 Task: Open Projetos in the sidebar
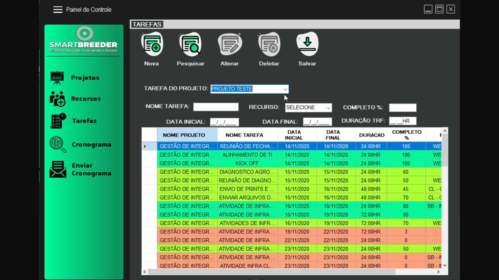tap(75, 78)
